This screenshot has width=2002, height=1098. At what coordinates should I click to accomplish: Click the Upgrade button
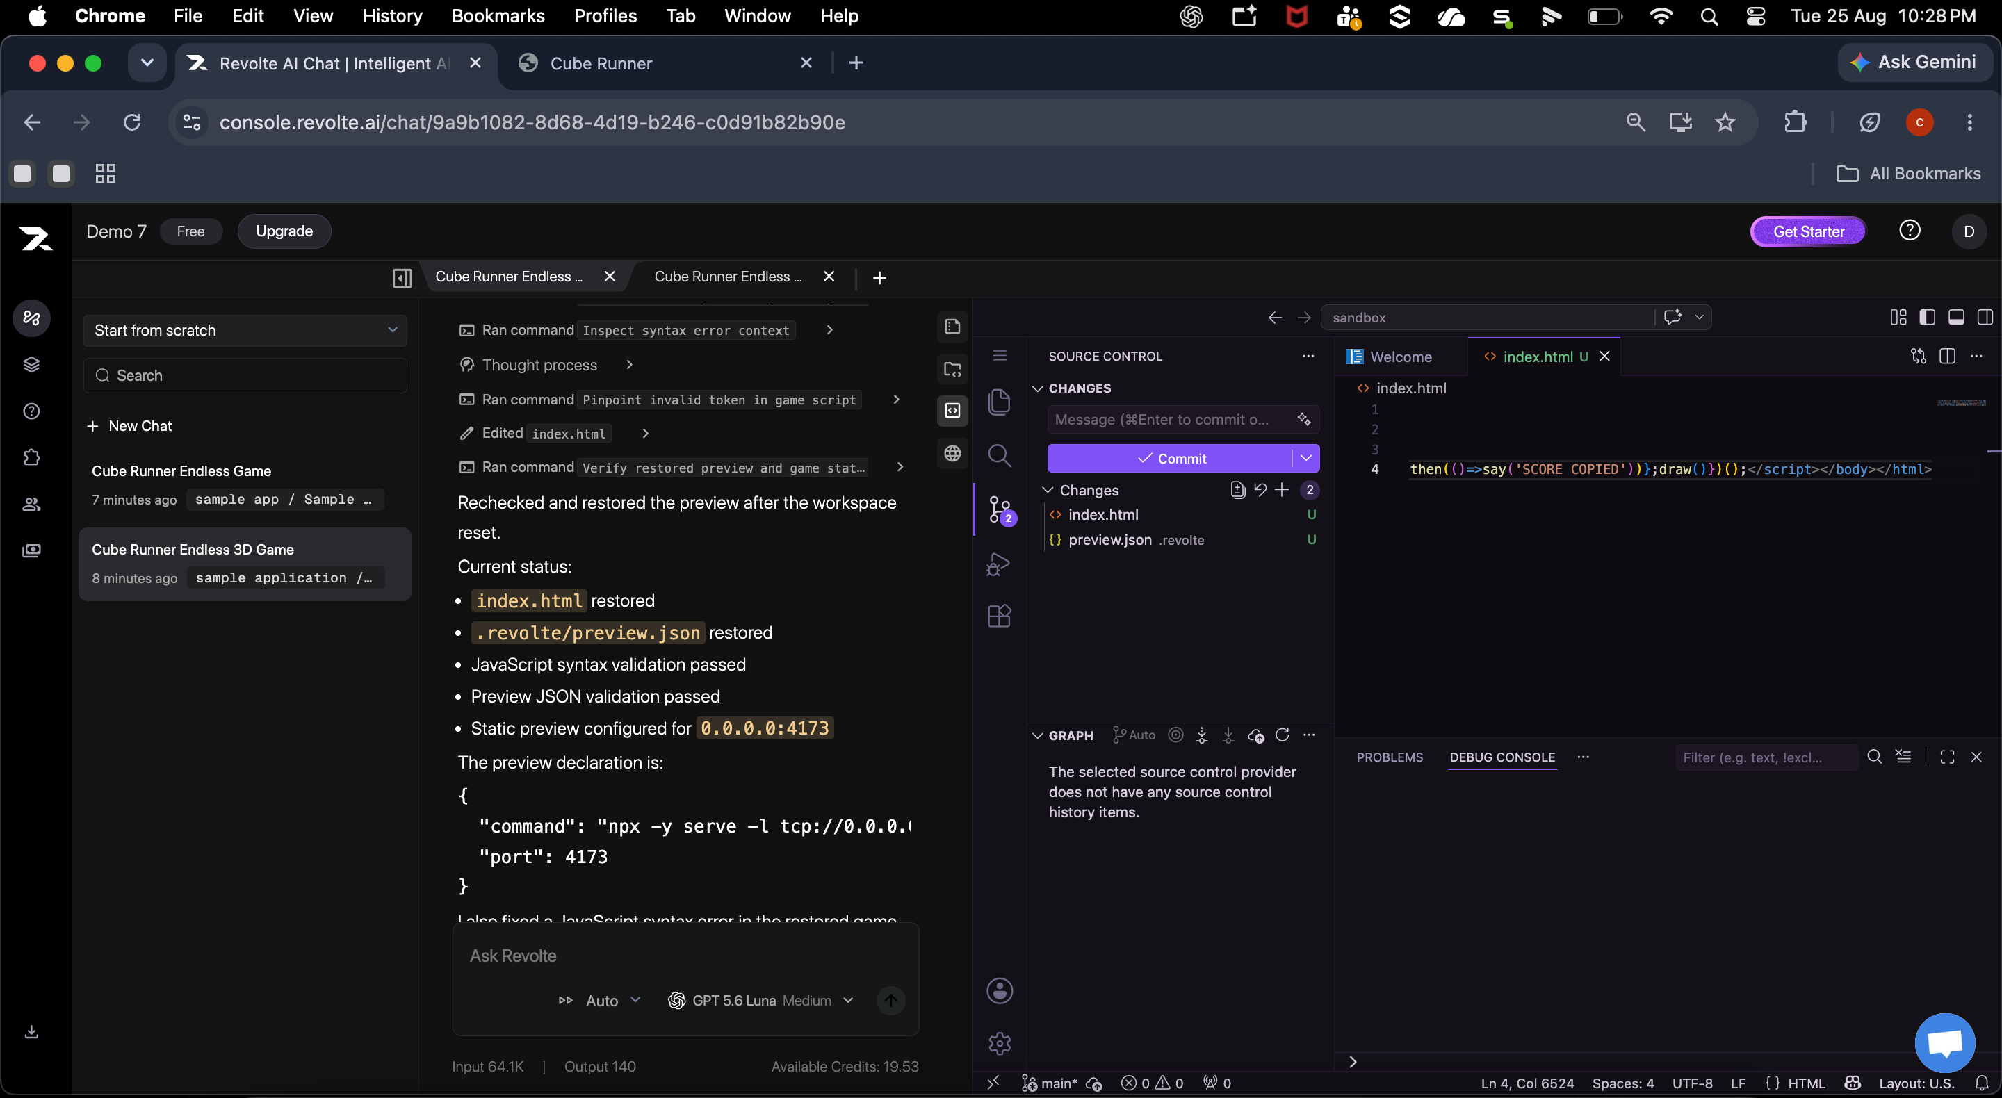click(x=284, y=231)
